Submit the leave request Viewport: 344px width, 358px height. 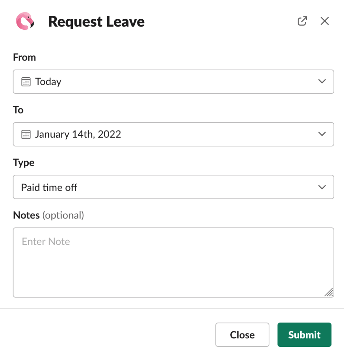304,335
